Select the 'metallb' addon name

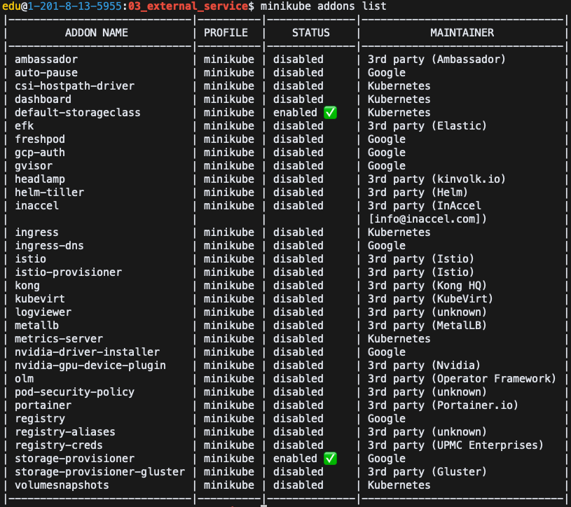36,326
